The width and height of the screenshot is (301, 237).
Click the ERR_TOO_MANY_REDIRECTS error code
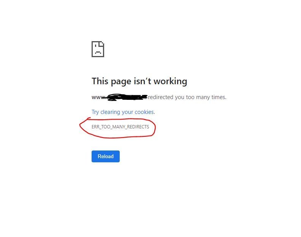click(120, 127)
